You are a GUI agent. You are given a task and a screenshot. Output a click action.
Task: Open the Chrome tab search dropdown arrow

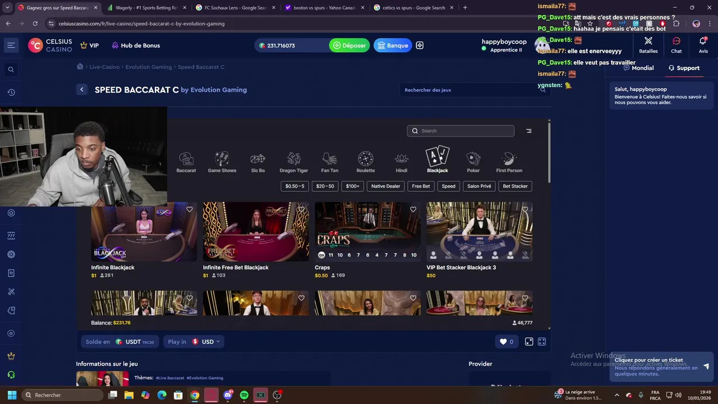7,8
